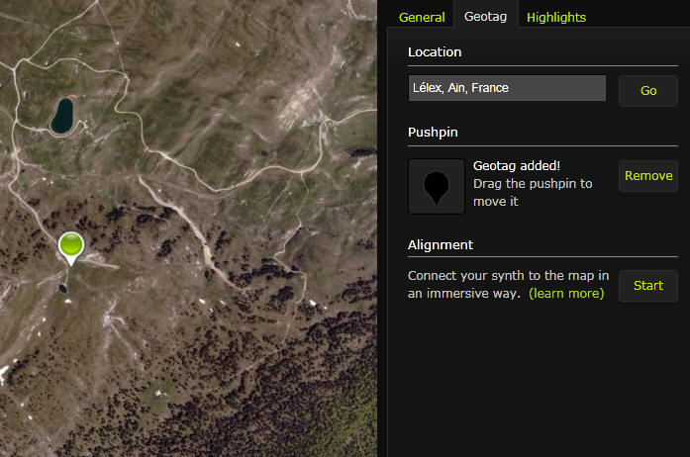This screenshot has height=457, width=690.
Task: Remove the geotag pushpin
Action: click(648, 176)
